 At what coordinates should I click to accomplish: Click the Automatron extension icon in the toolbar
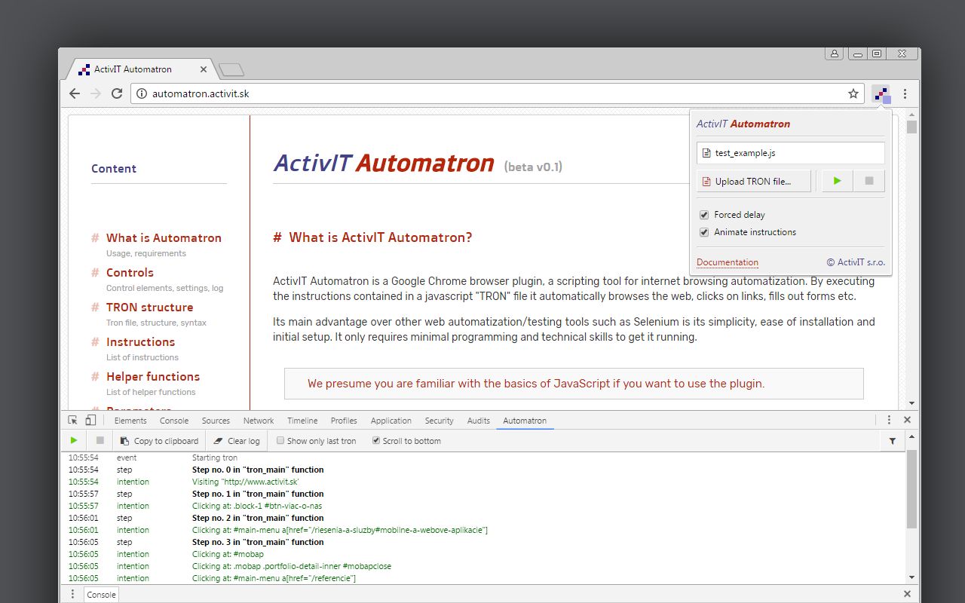pyautogui.click(x=881, y=93)
